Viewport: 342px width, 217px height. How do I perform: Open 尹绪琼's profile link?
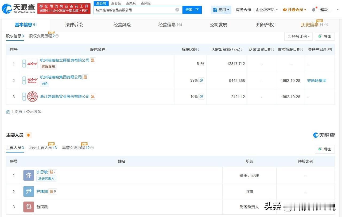pos(42,191)
